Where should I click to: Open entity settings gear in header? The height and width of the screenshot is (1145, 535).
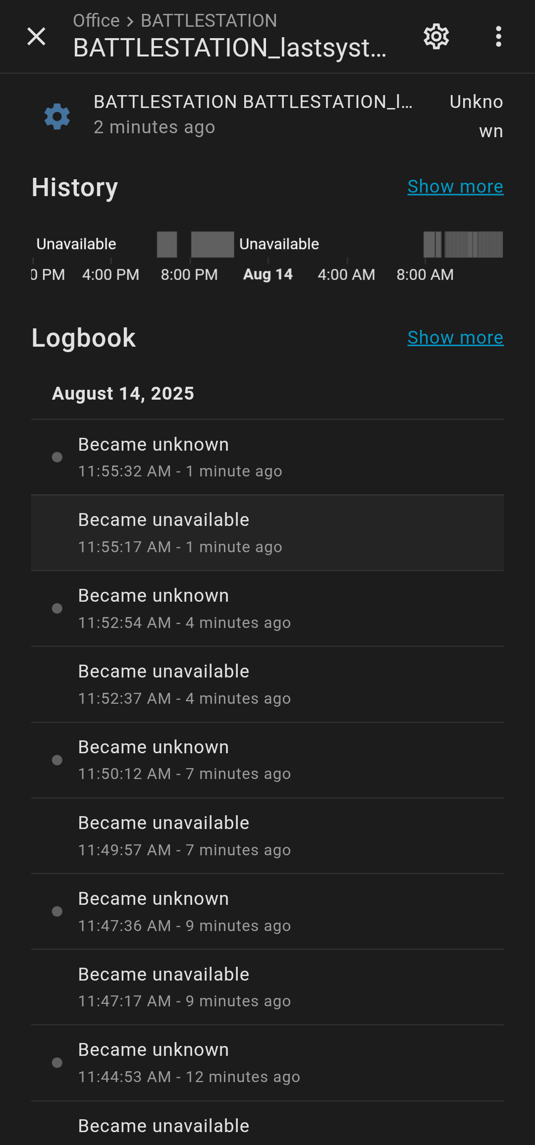pos(436,36)
